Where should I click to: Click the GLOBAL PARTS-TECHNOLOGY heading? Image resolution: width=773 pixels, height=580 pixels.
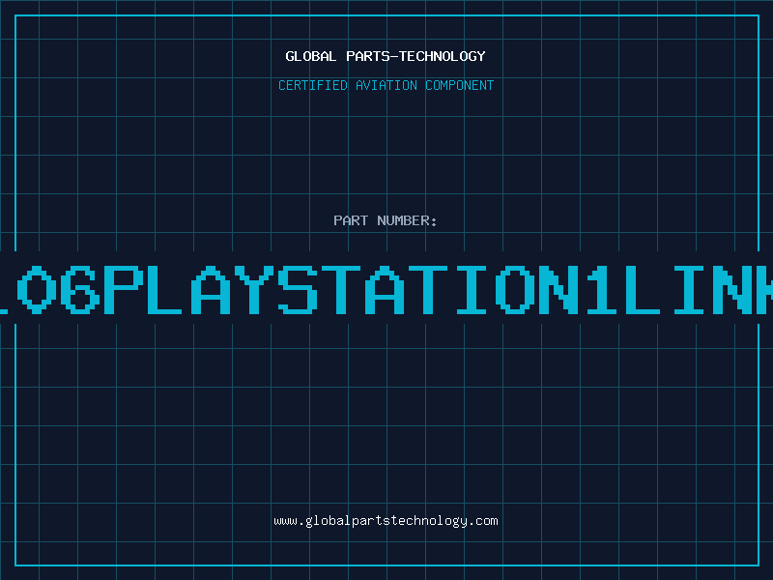pyautogui.click(x=386, y=56)
